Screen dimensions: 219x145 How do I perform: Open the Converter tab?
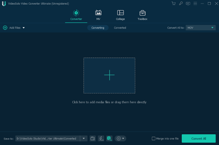coord(76,15)
